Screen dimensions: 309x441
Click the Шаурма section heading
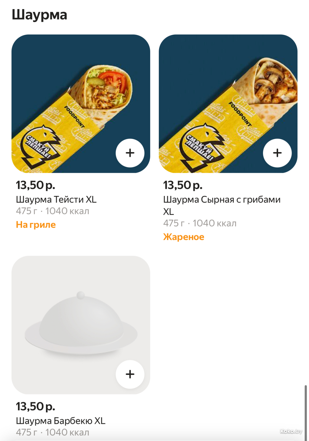coord(39,15)
